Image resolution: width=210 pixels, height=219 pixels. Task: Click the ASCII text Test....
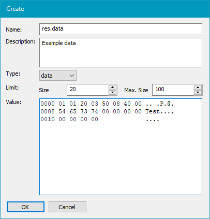pyautogui.click(x=153, y=111)
